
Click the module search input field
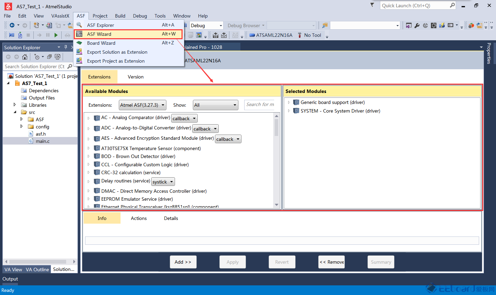point(260,105)
